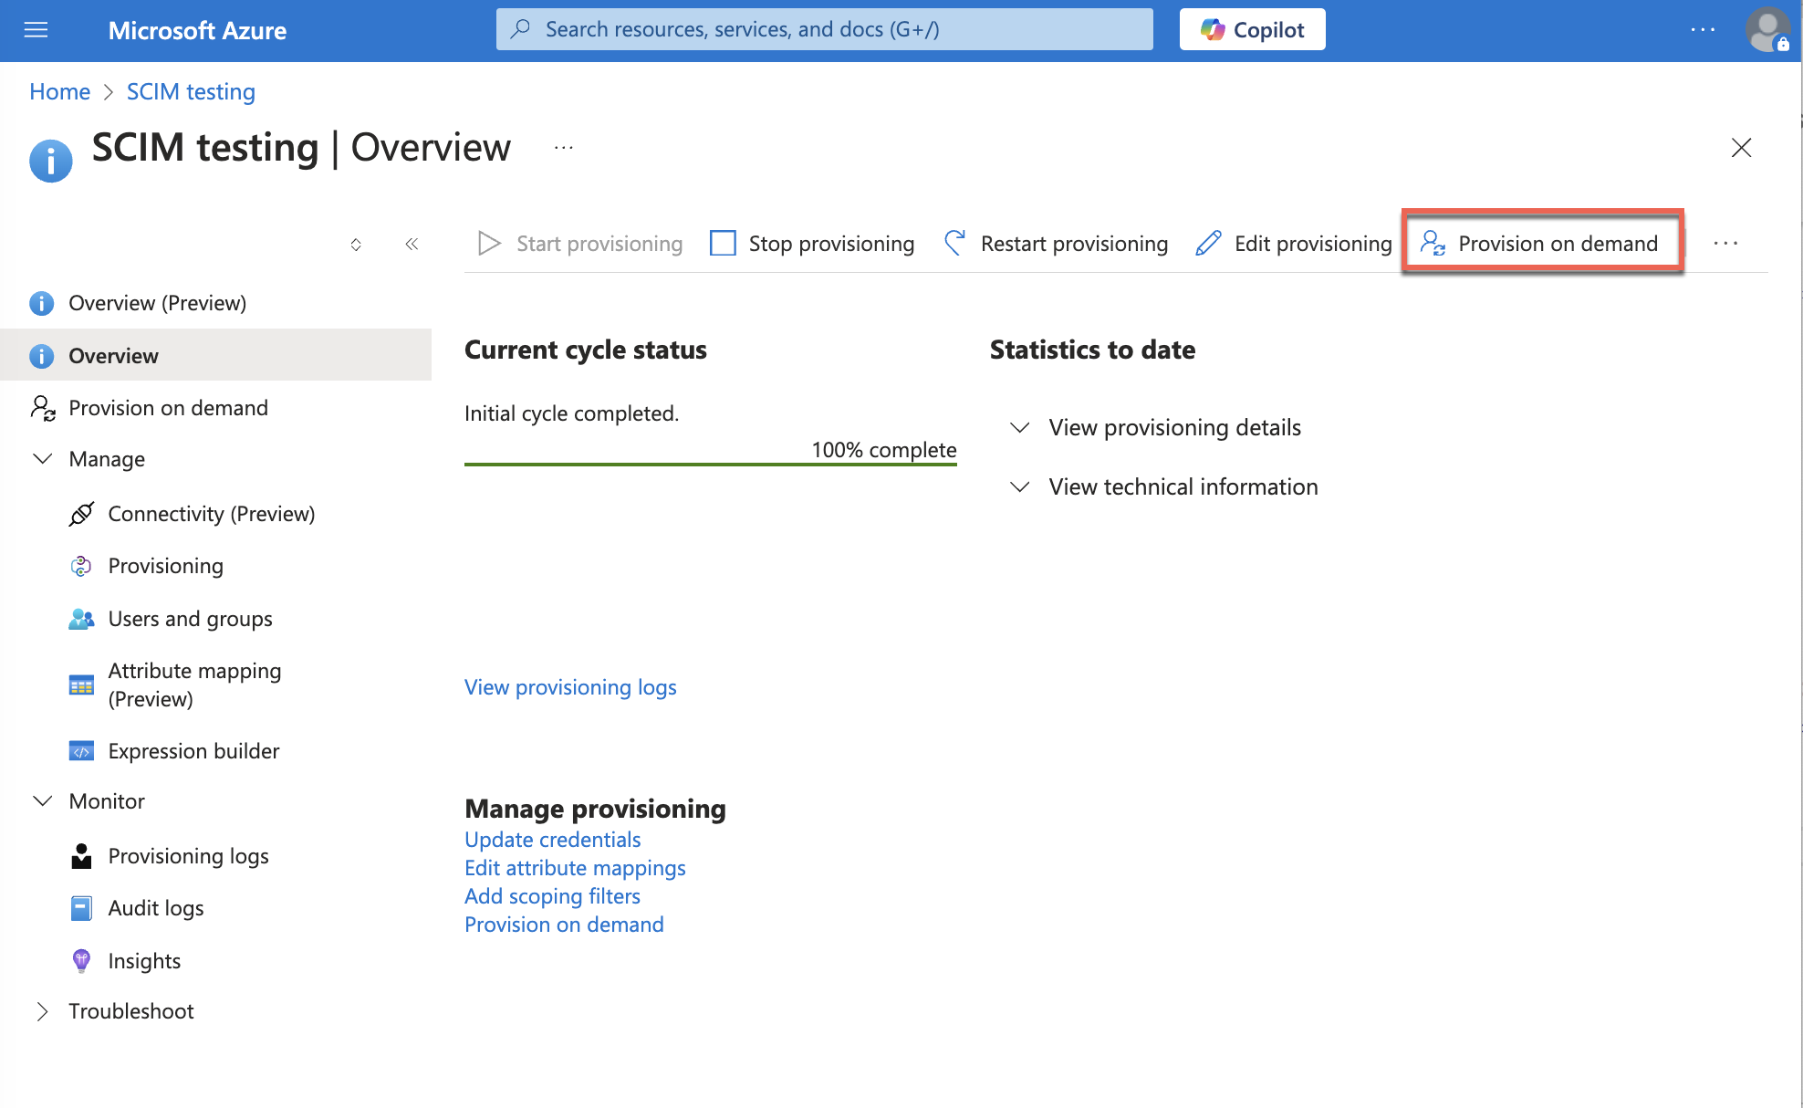This screenshot has width=1803, height=1108.
Task: Click the Stop provisioning square icon
Action: [x=723, y=243]
